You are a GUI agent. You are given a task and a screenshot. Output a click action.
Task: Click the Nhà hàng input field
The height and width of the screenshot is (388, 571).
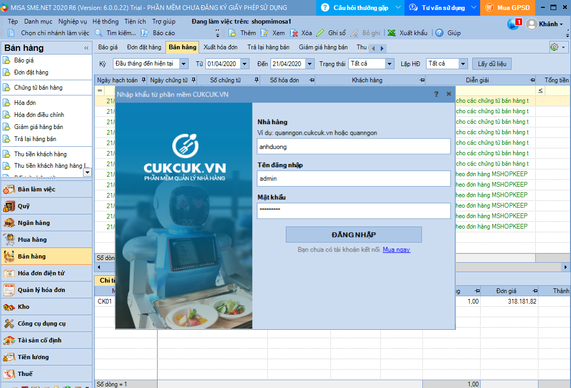[354, 146]
